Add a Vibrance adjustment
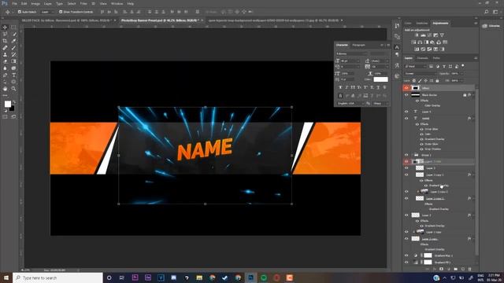The width and height of the screenshot is (504, 283). (442, 35)
